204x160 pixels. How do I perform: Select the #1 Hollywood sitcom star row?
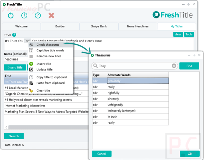click(x=46, y=100)
